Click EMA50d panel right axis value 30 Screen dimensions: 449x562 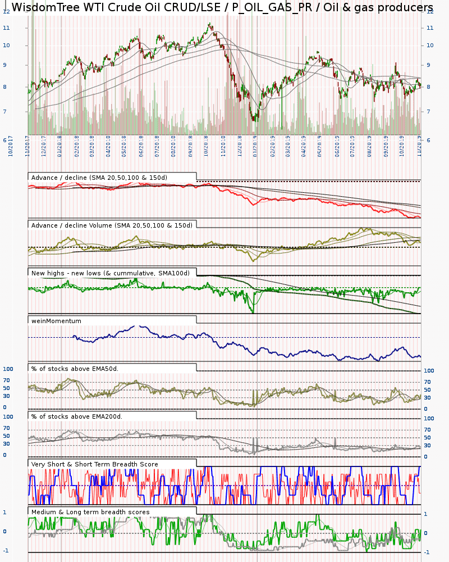(x=428, y=398)
